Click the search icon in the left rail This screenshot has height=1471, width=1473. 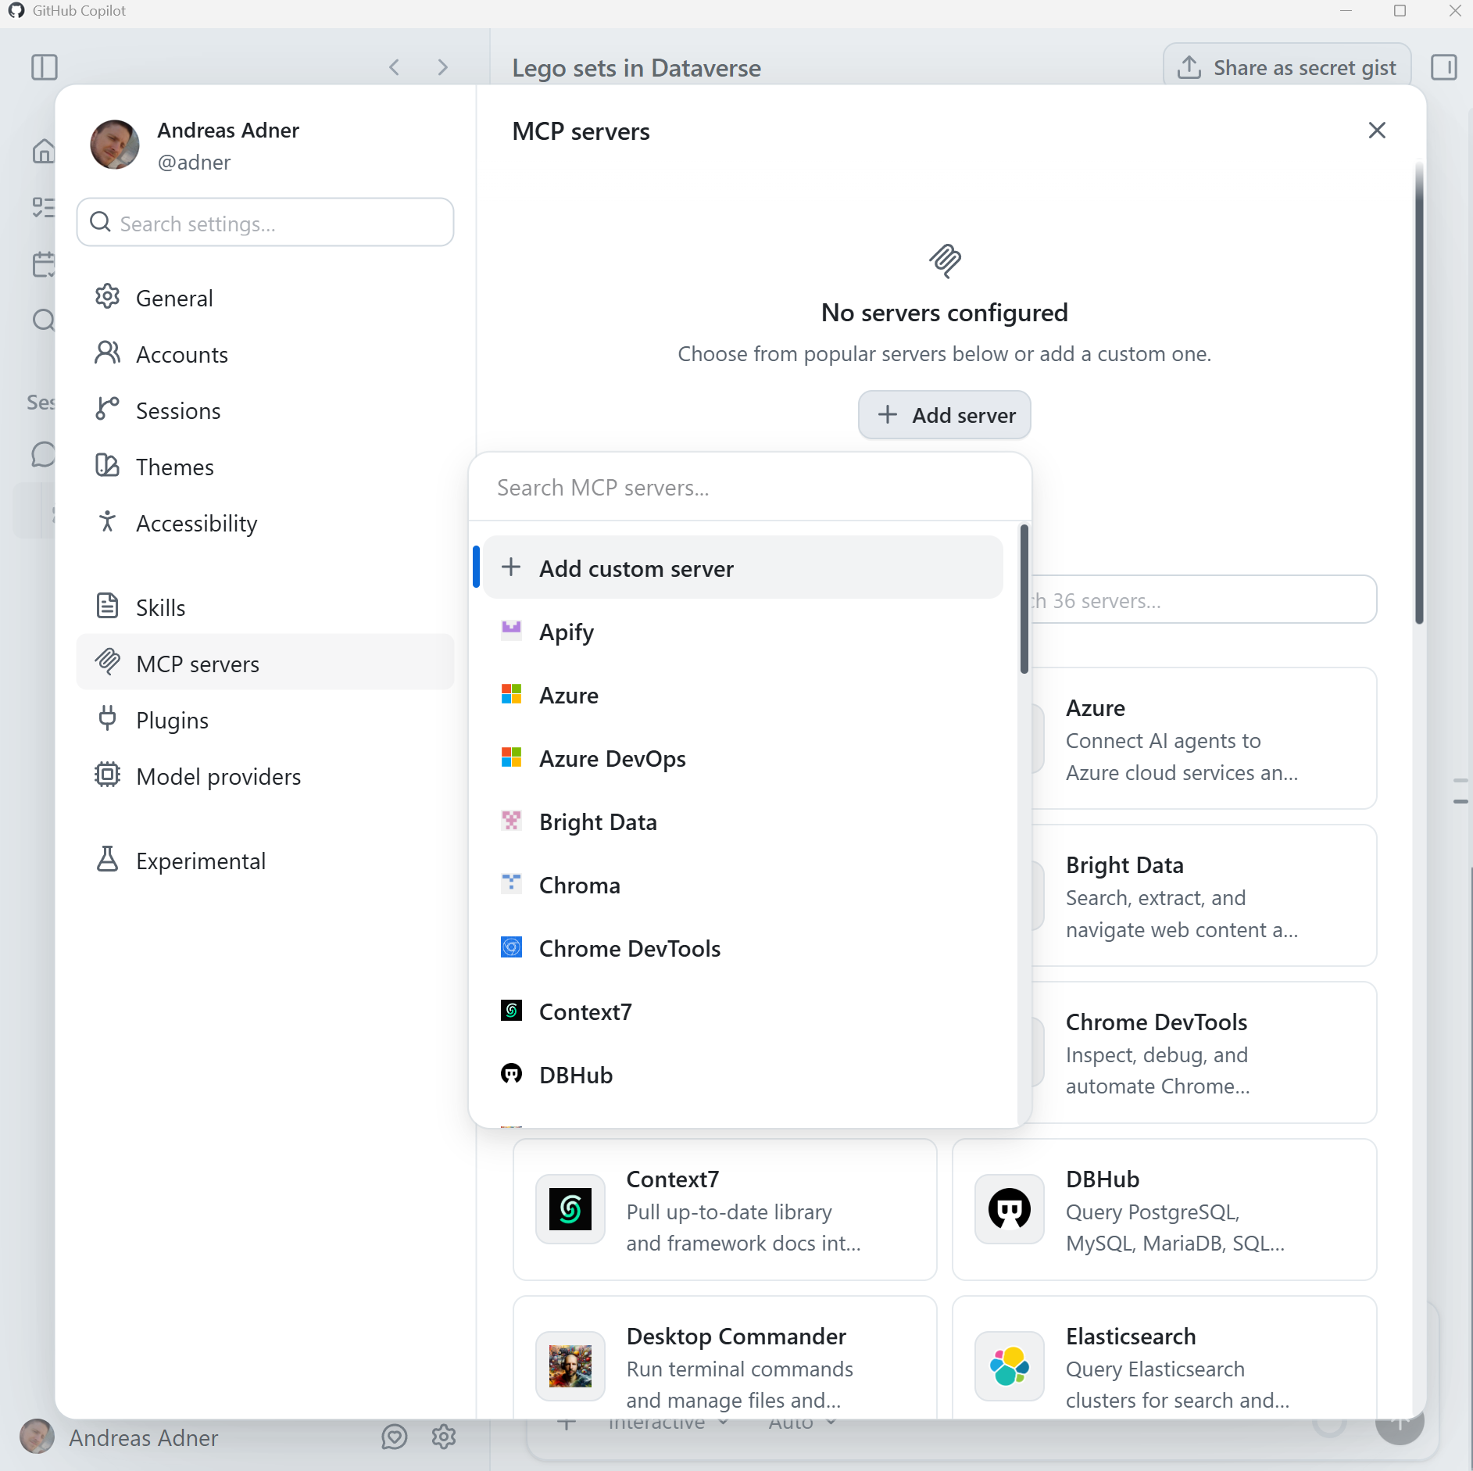pyautogui.click(x=44, y=320)
